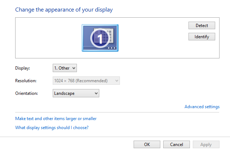Click the "Display:" field label
The height and width of the screenshot is (159, 230).
click(x=23, y=68)
